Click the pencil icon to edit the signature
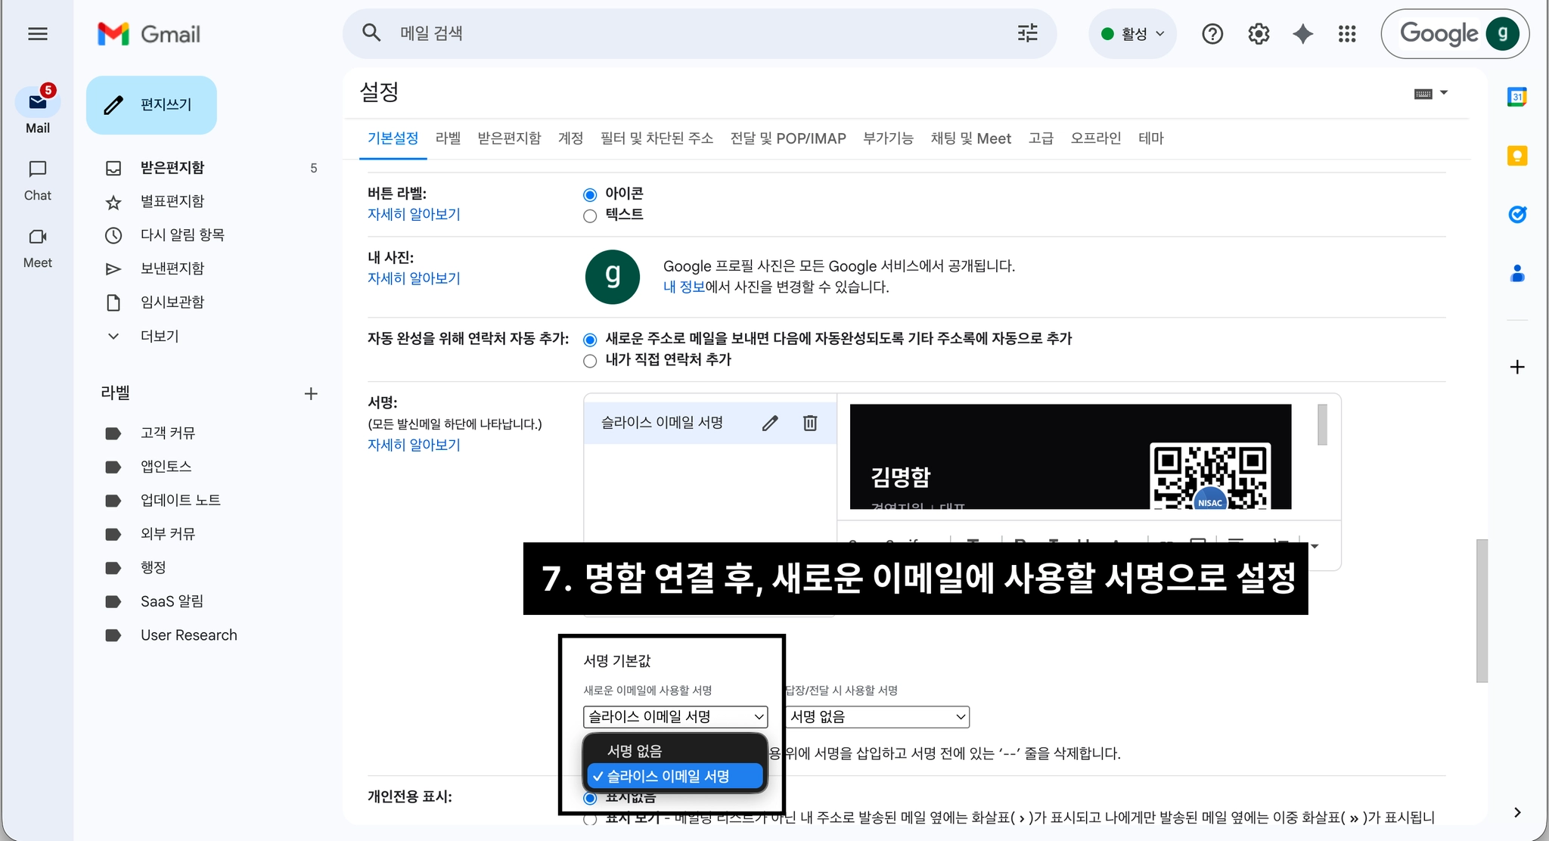Image resolution: width=1549 pixels, height=841 pixels. coord(770,424)
